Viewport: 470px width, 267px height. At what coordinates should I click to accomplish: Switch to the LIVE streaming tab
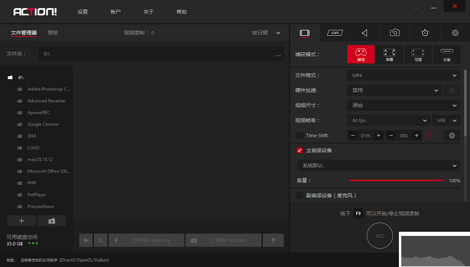point(335,33)
